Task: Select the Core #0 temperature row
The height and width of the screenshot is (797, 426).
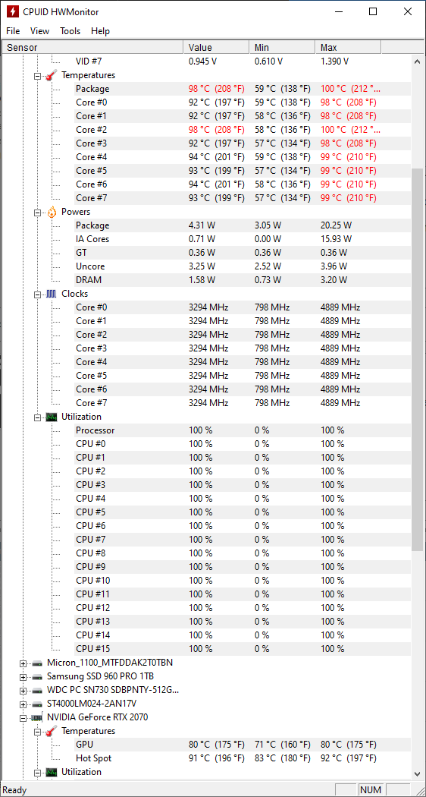Action: coord(243,102)
